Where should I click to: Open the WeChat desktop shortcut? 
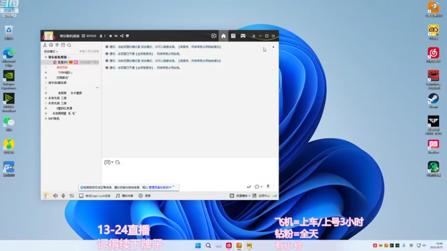click(x=9, y=124)
